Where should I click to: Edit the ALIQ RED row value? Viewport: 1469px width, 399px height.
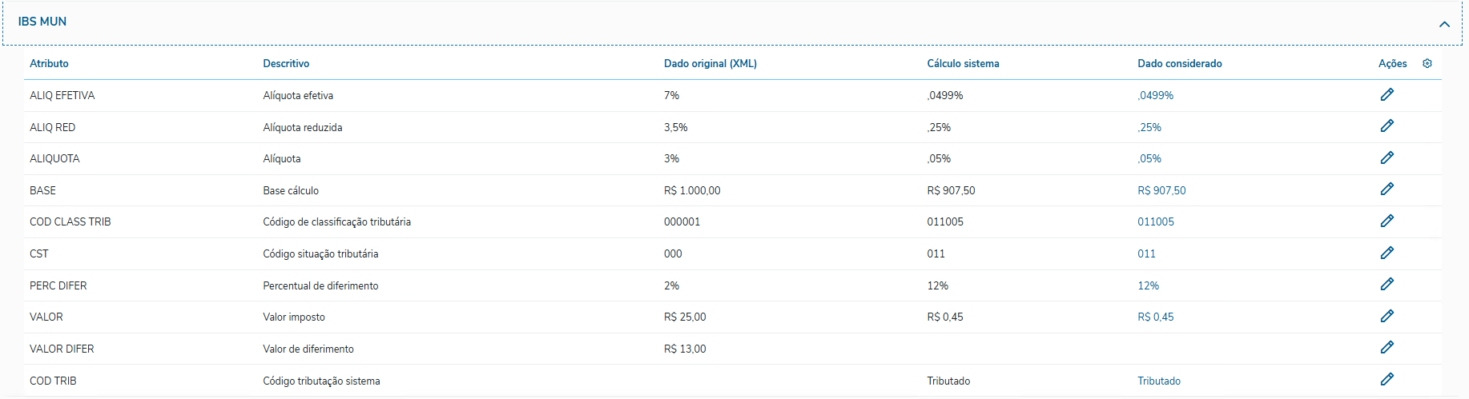click(1387, 126)
